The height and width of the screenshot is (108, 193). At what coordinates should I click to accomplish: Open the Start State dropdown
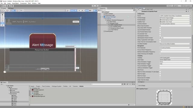(175, 60)
